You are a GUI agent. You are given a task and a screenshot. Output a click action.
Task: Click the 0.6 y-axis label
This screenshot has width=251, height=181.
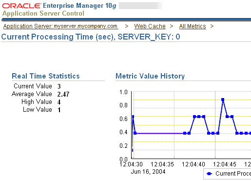(123, 119)
